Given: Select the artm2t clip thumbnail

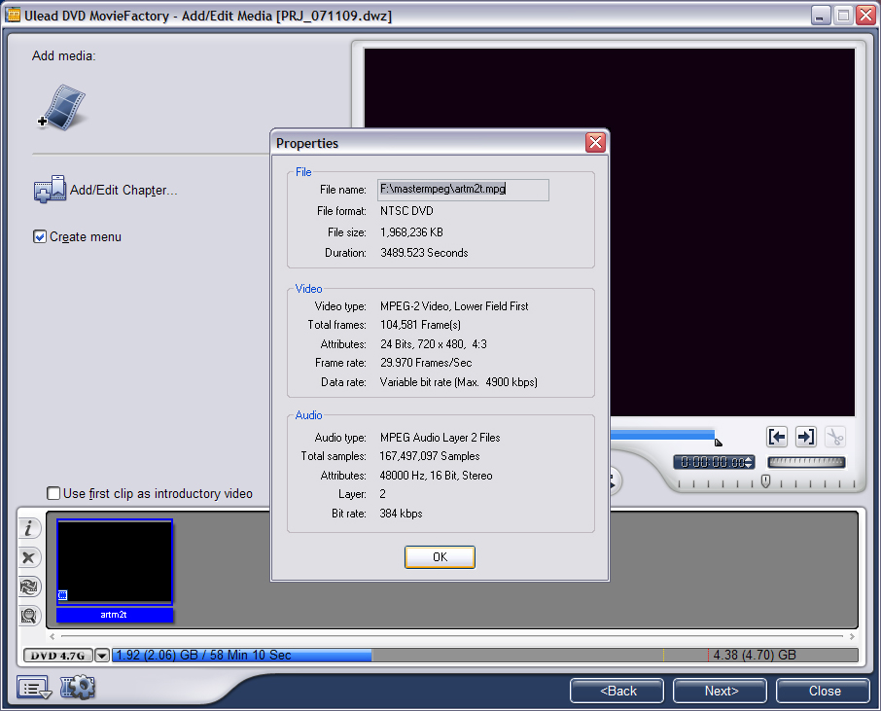Looking at the screenshot, I should coord(115,562).
